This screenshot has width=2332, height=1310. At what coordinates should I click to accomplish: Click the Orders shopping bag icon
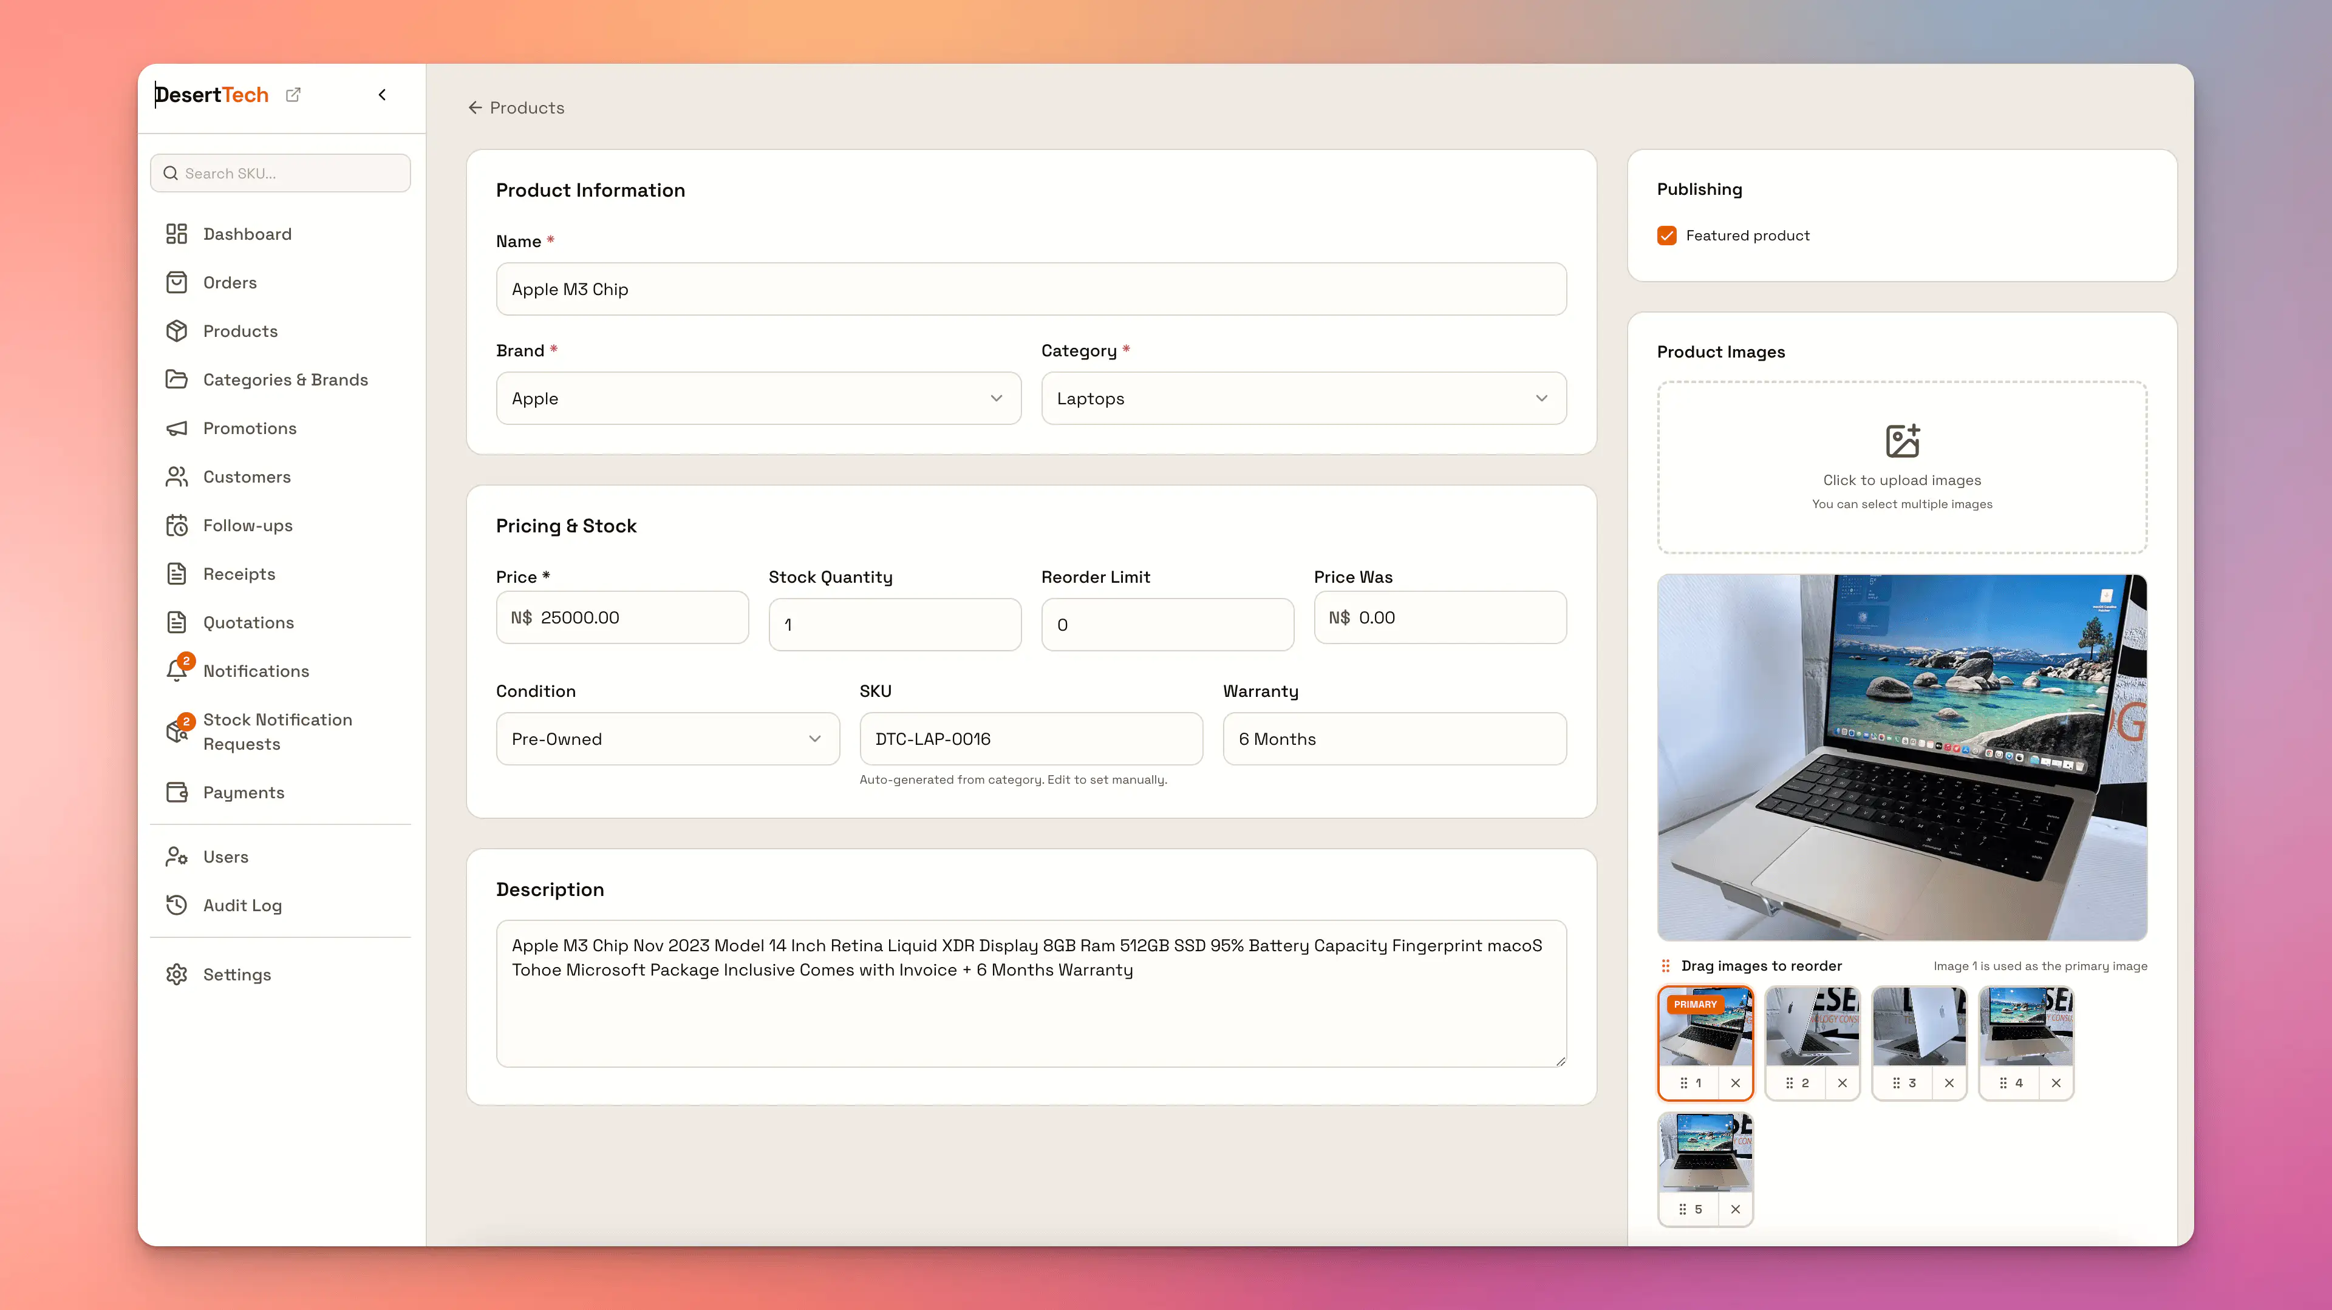coord(177,283)
